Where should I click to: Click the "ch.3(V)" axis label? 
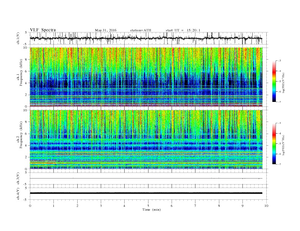tap(18, 179)
